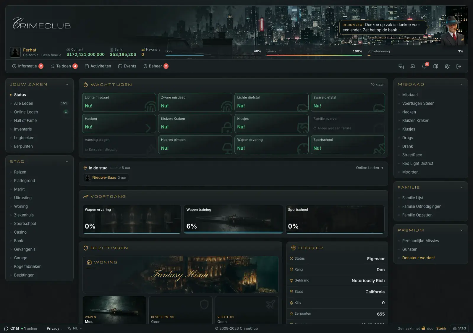Collapse the Jouw Zaken panel

click(x=67, y=84)
